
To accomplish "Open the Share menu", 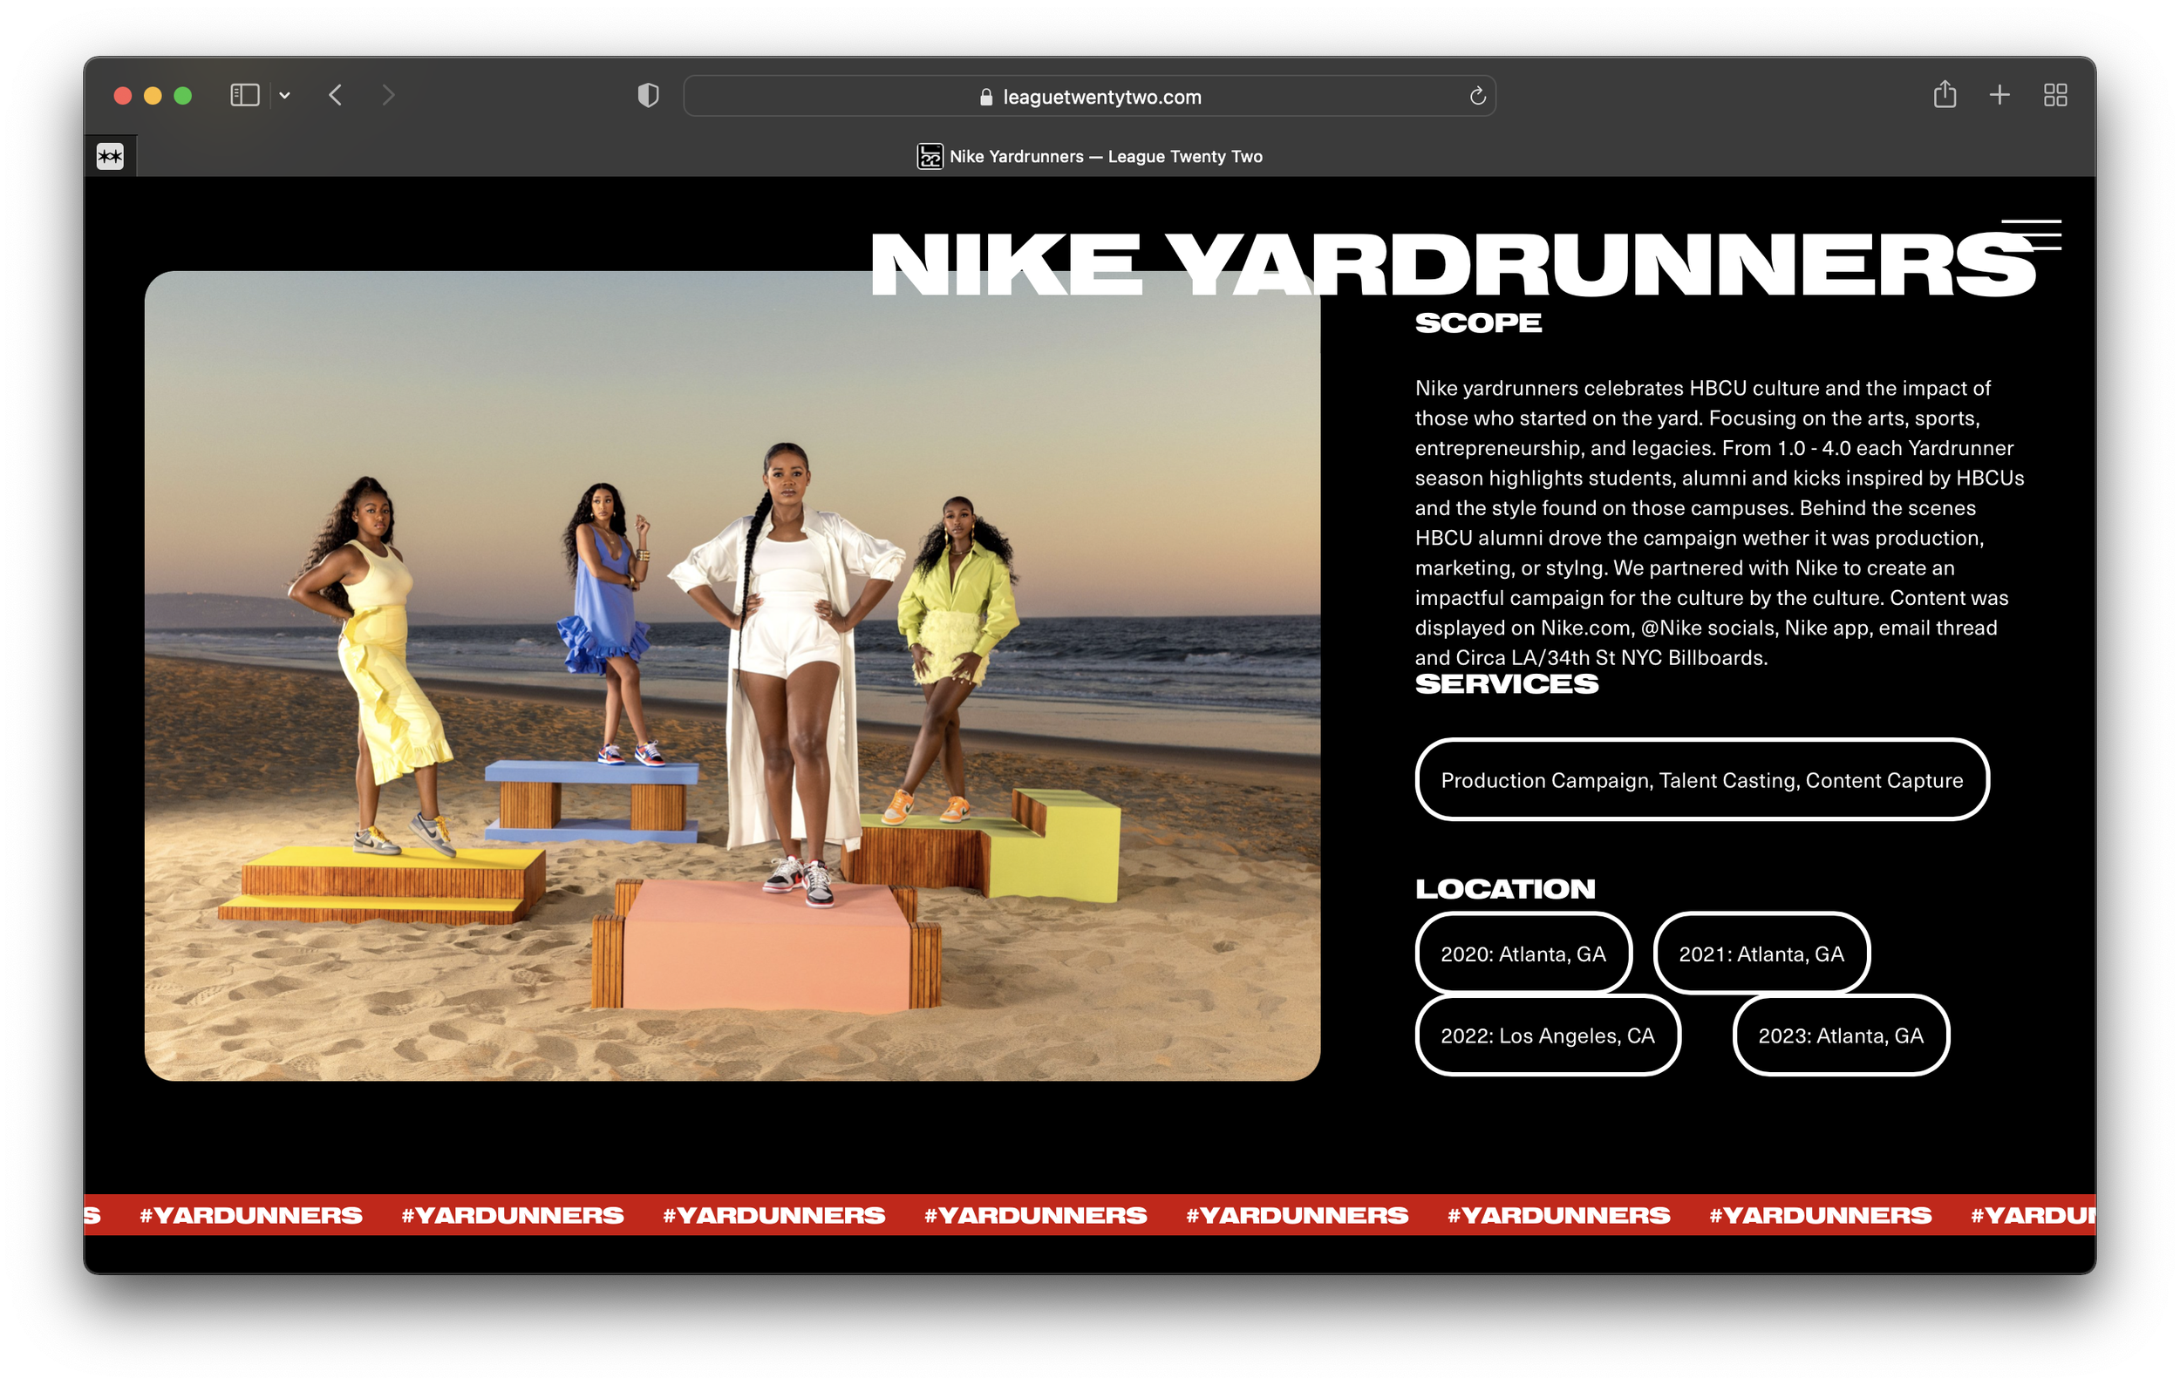I will (x=1945, y=94).
